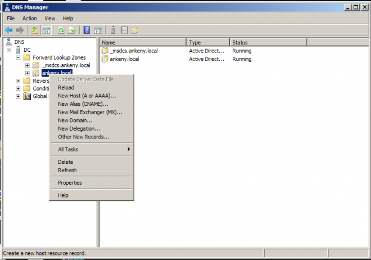Click the Forward Lookup Zones folder icon
The image size is (371, 260).
[27, 57]
